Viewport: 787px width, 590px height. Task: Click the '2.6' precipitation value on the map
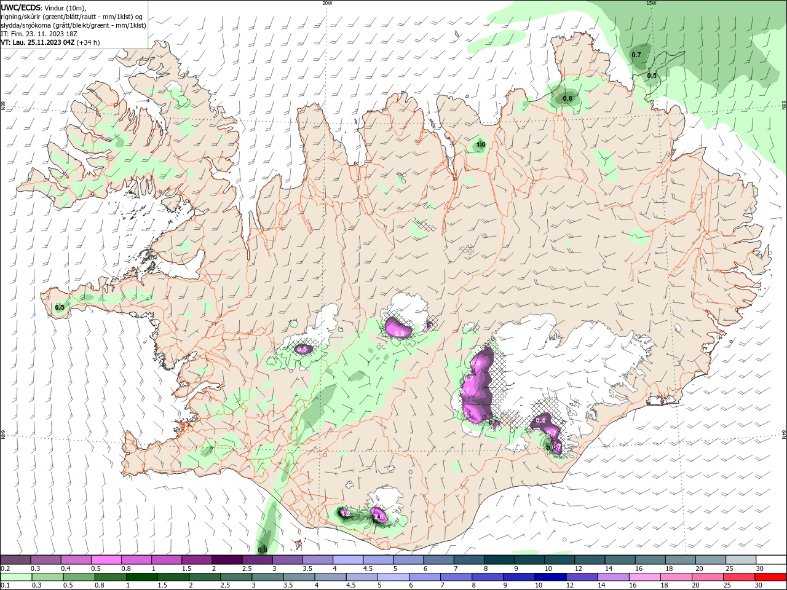pyautogui.click(x=379, y=517)
